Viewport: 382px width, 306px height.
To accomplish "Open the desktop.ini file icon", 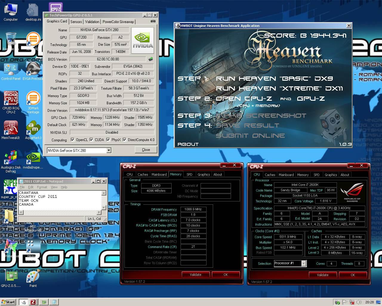I will click(33, 12).
